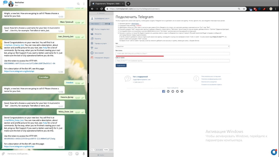279x157 pixels.
Task: Open the Telegram community icon
Action: (x=182, y=91)
